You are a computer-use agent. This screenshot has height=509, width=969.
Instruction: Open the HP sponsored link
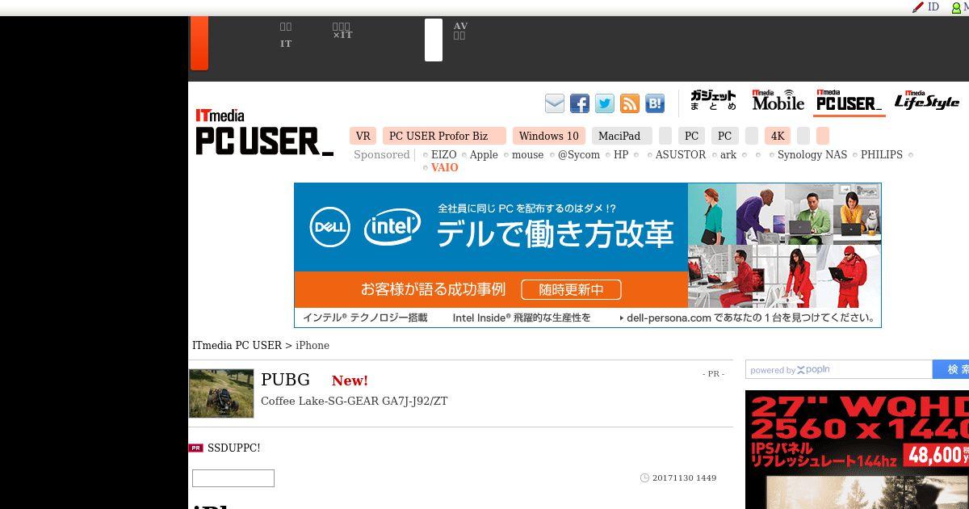[x=621, y=154]
